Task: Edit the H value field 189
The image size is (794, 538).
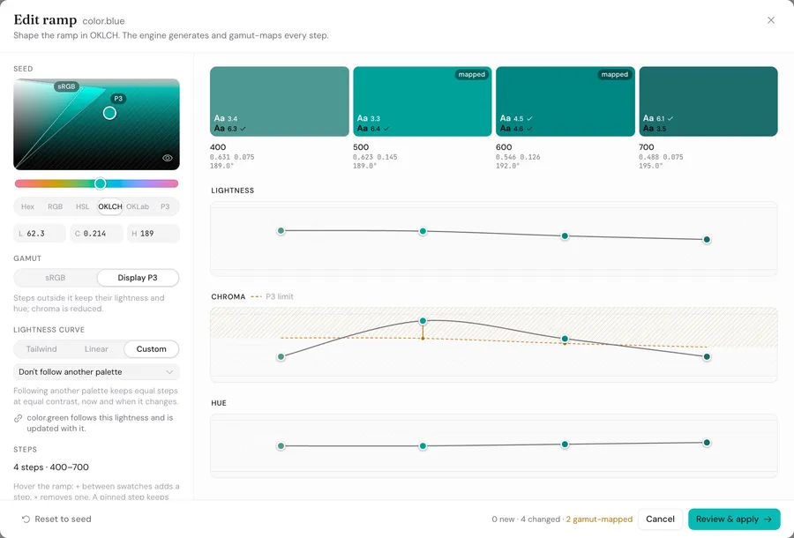Action: [153, 234]
